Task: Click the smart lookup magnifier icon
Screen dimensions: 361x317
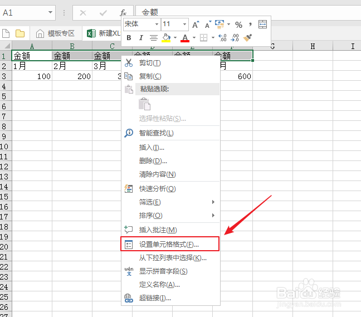Action: coord(129,133)
